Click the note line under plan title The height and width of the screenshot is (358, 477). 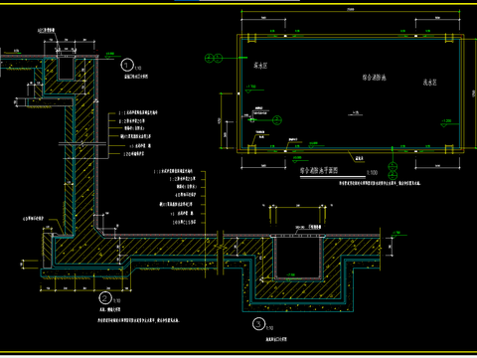(380, 183)
